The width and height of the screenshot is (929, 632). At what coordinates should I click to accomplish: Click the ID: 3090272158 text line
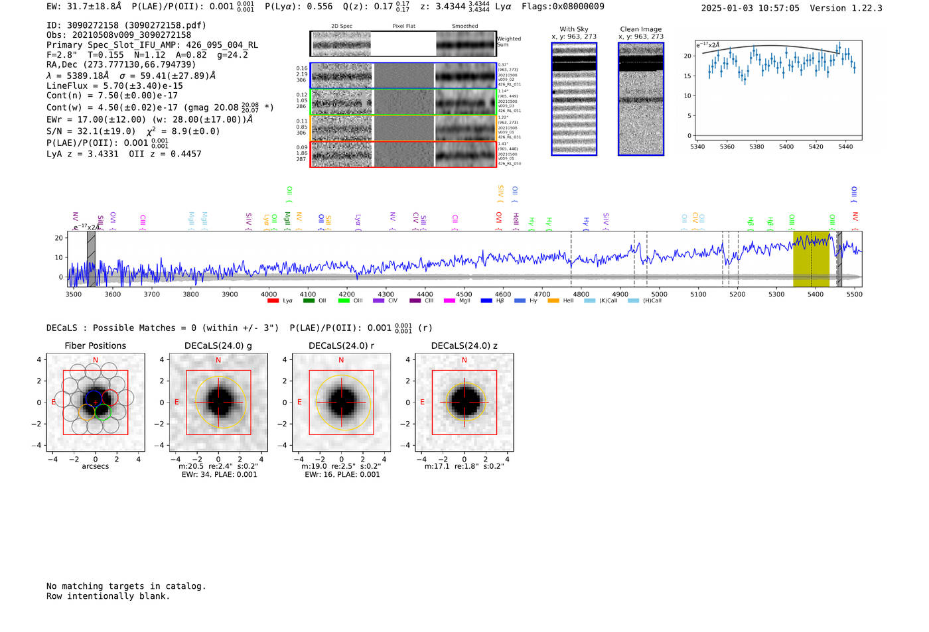126,25
